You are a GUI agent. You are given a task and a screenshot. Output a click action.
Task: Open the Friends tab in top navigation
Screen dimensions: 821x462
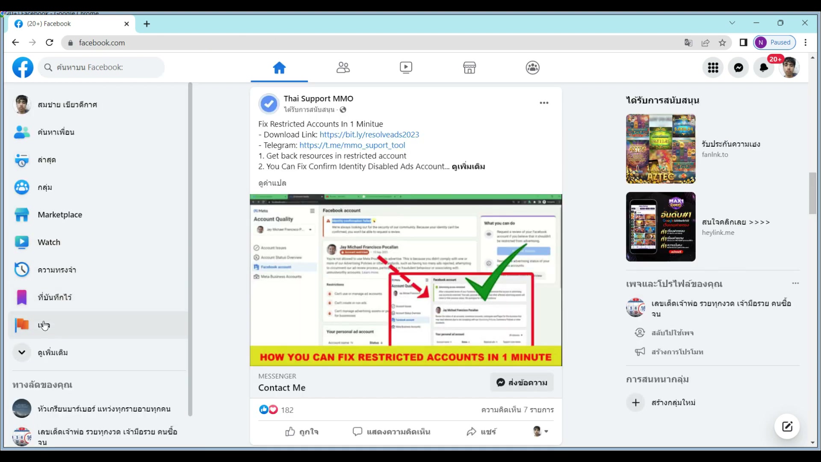pos(343,68)
